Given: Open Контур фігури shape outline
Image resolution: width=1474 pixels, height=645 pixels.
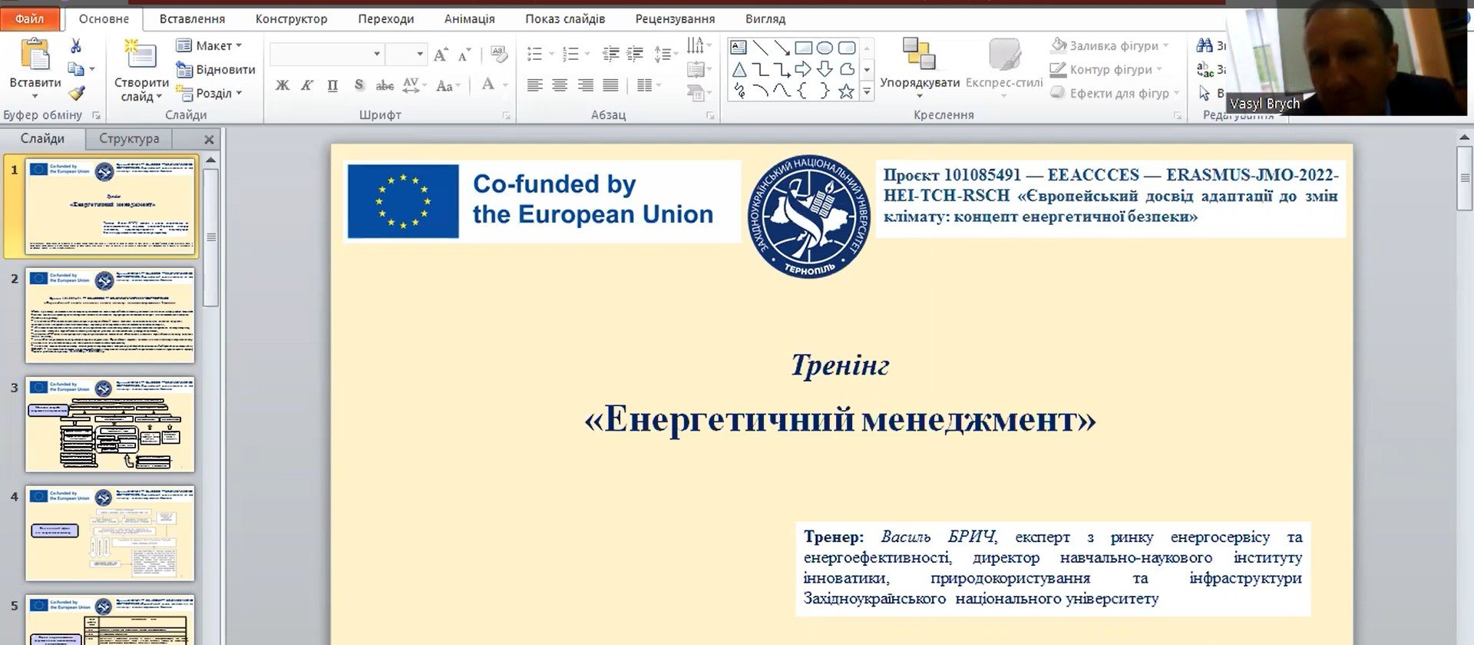Looking at the screenshot, I should (1105, 69).
